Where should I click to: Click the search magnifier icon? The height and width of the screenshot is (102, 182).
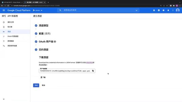[60, 10]
